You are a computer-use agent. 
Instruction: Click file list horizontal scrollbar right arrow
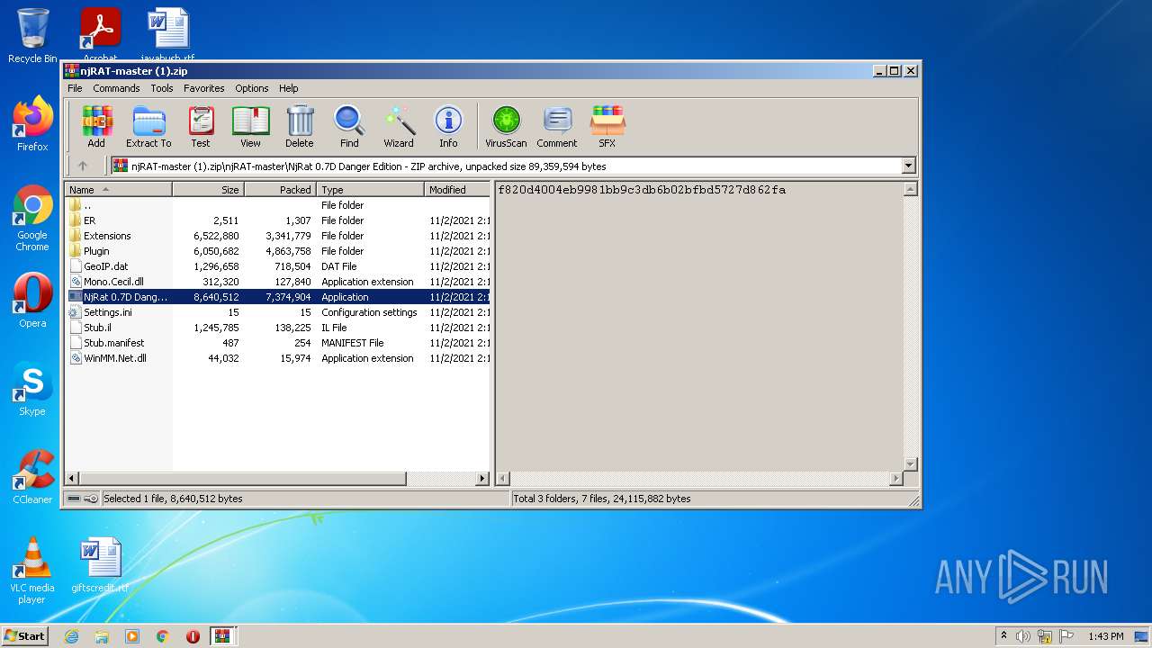(482, 479)
